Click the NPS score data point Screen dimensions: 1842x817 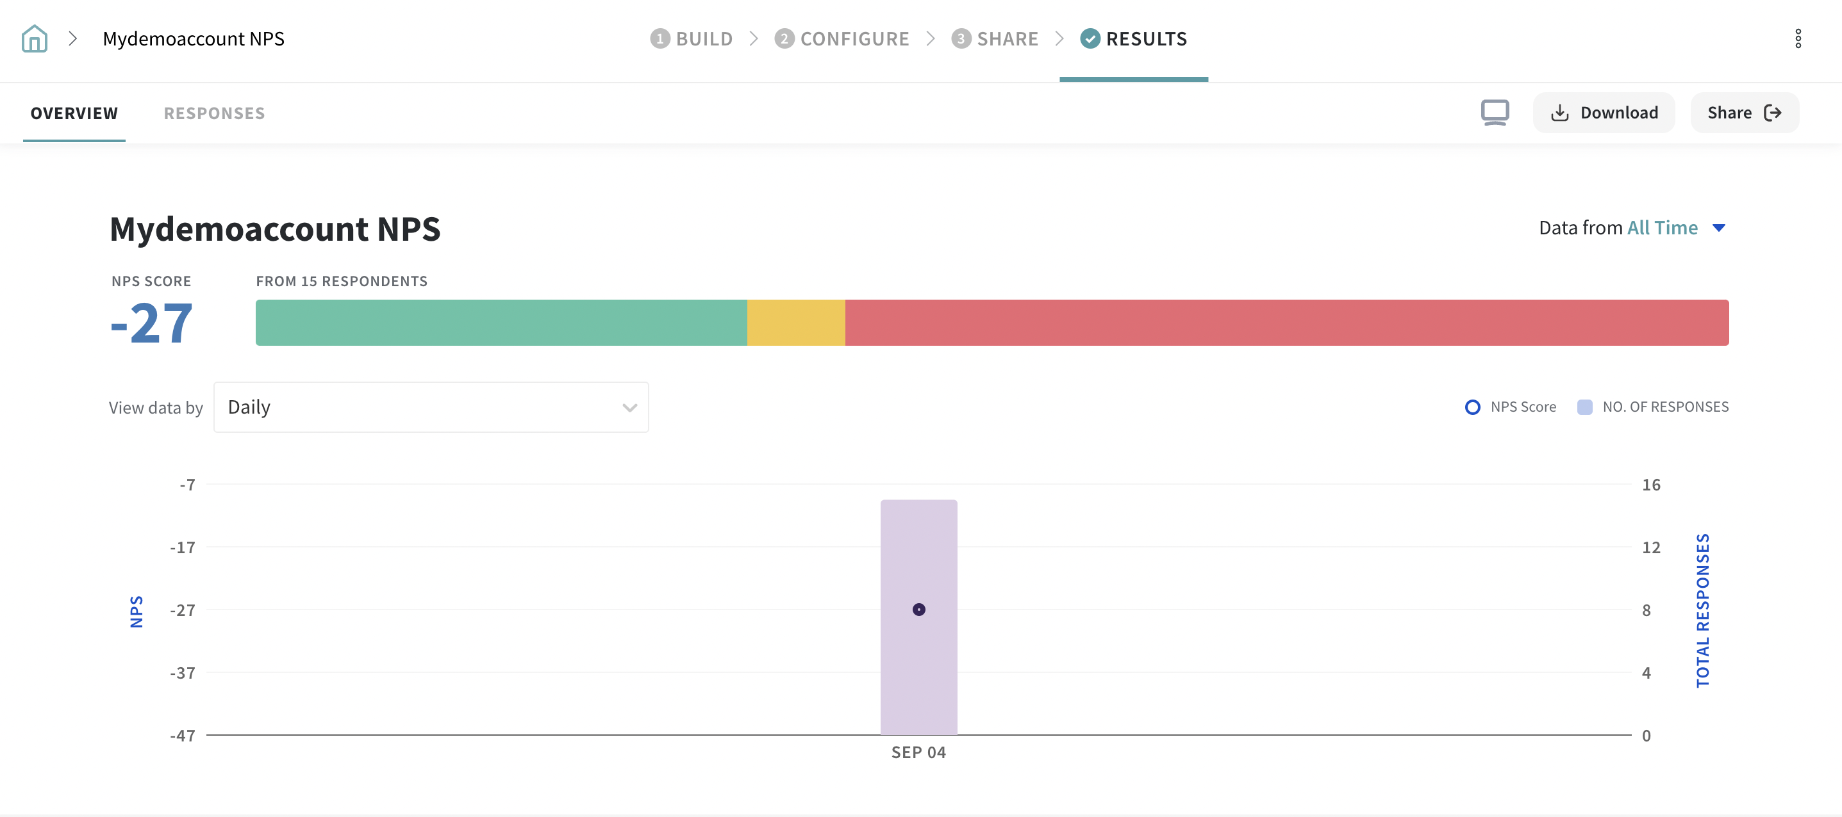point(919,609)
